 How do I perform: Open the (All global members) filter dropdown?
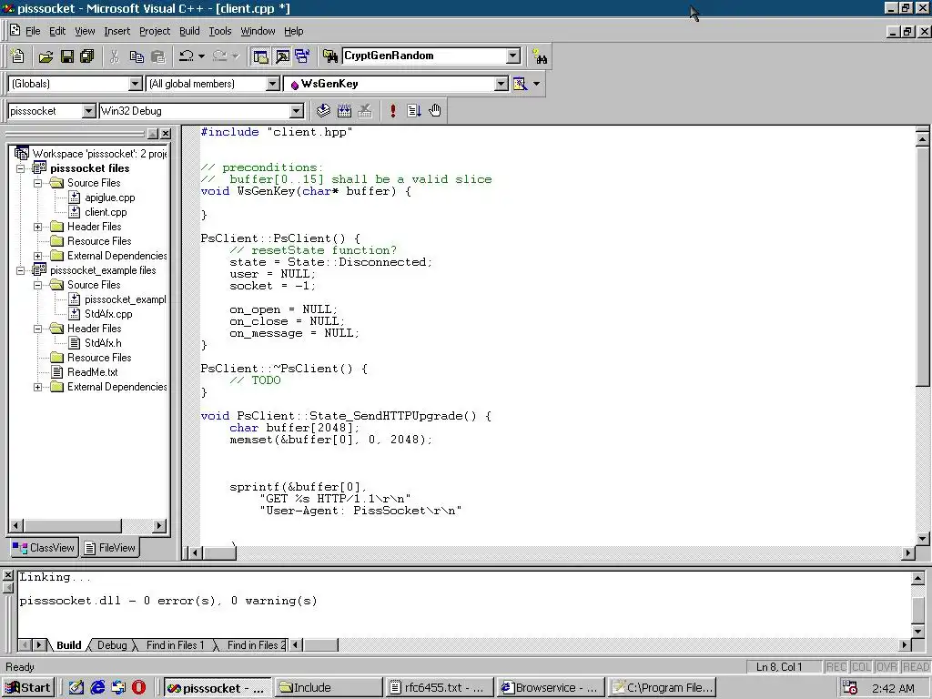273,84
